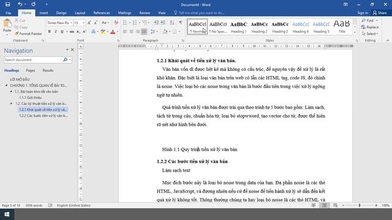Apply subscript formatting
Viewport: 392px width, 220px height.
pyautogui.click(x=78, y=32)
